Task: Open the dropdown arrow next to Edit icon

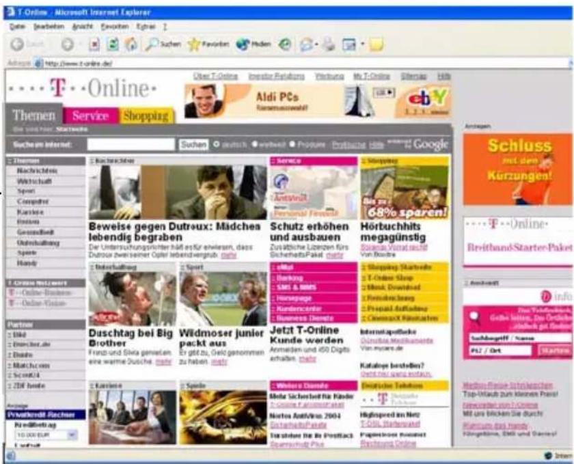Action: click(362, 44)
